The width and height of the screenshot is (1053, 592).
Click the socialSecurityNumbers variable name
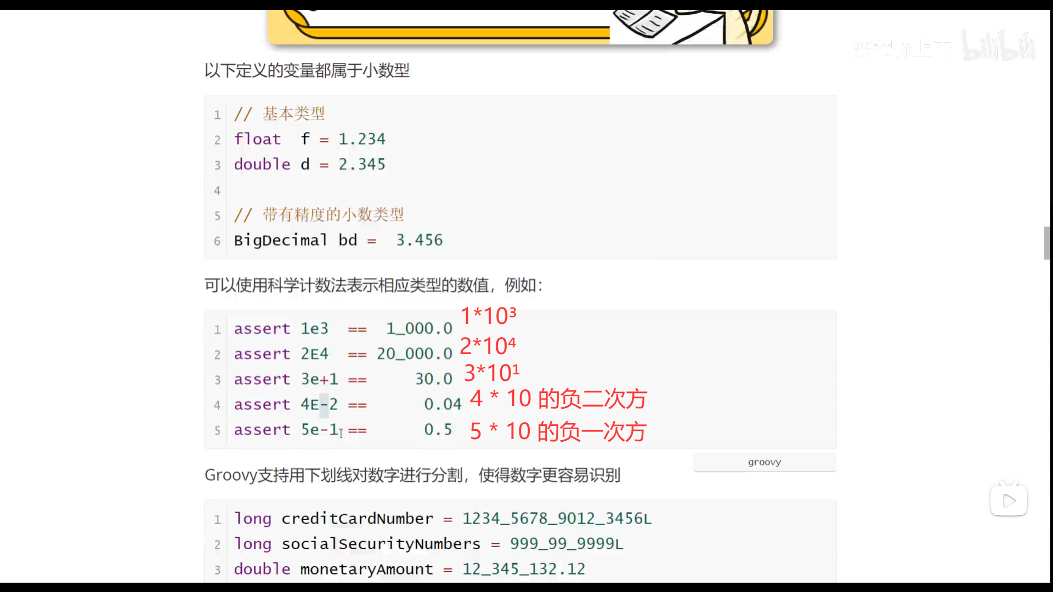[381, 544]
